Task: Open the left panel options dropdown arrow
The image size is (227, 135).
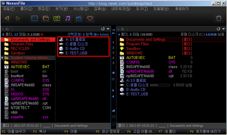Action: tap(108, 29)
